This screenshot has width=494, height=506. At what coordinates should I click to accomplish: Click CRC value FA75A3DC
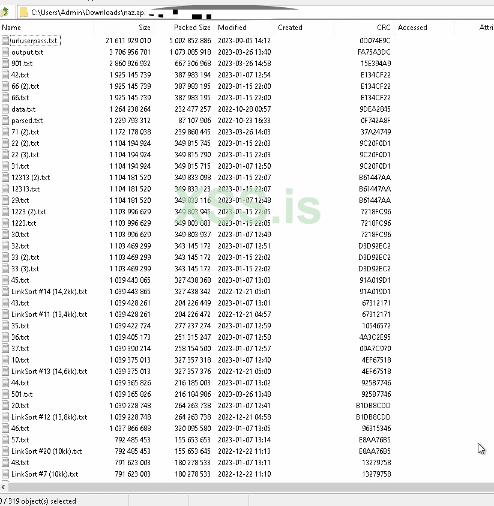point(375,52)
